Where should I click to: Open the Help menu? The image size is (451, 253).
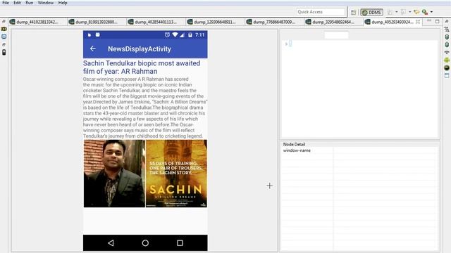point(63,3)
